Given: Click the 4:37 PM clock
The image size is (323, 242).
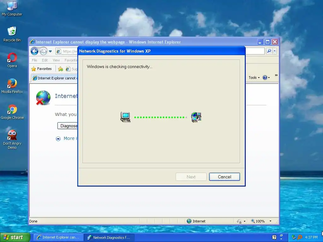Looking at the screenshot, I should point(311,237).
